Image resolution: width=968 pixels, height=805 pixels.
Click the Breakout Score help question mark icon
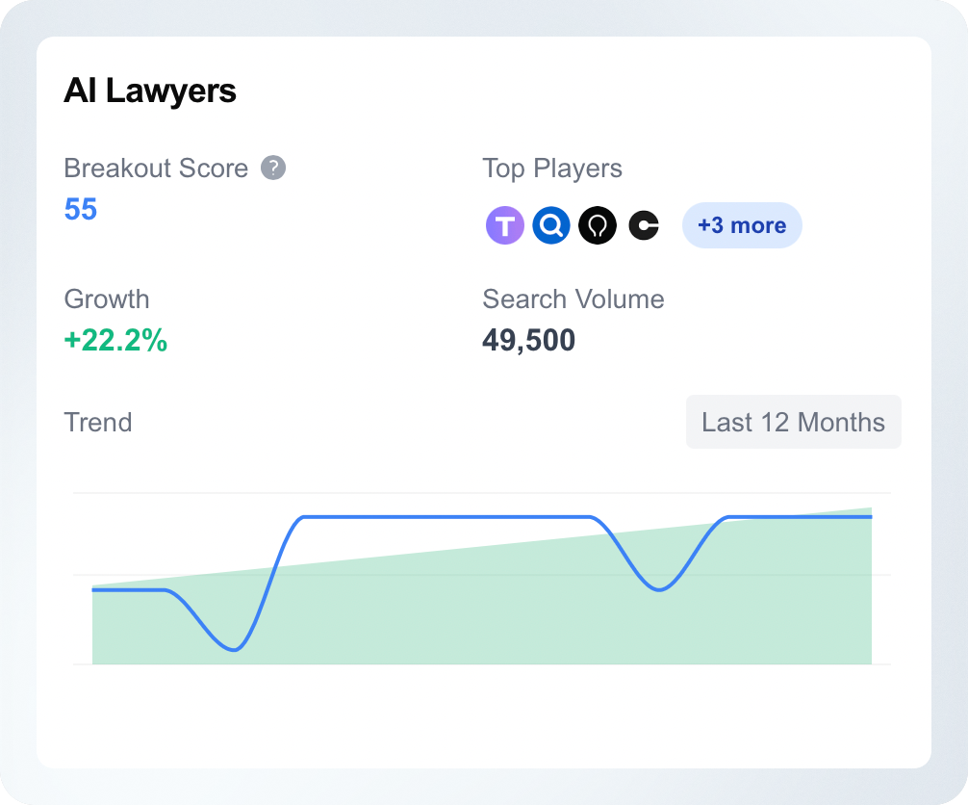click(273, 168)
